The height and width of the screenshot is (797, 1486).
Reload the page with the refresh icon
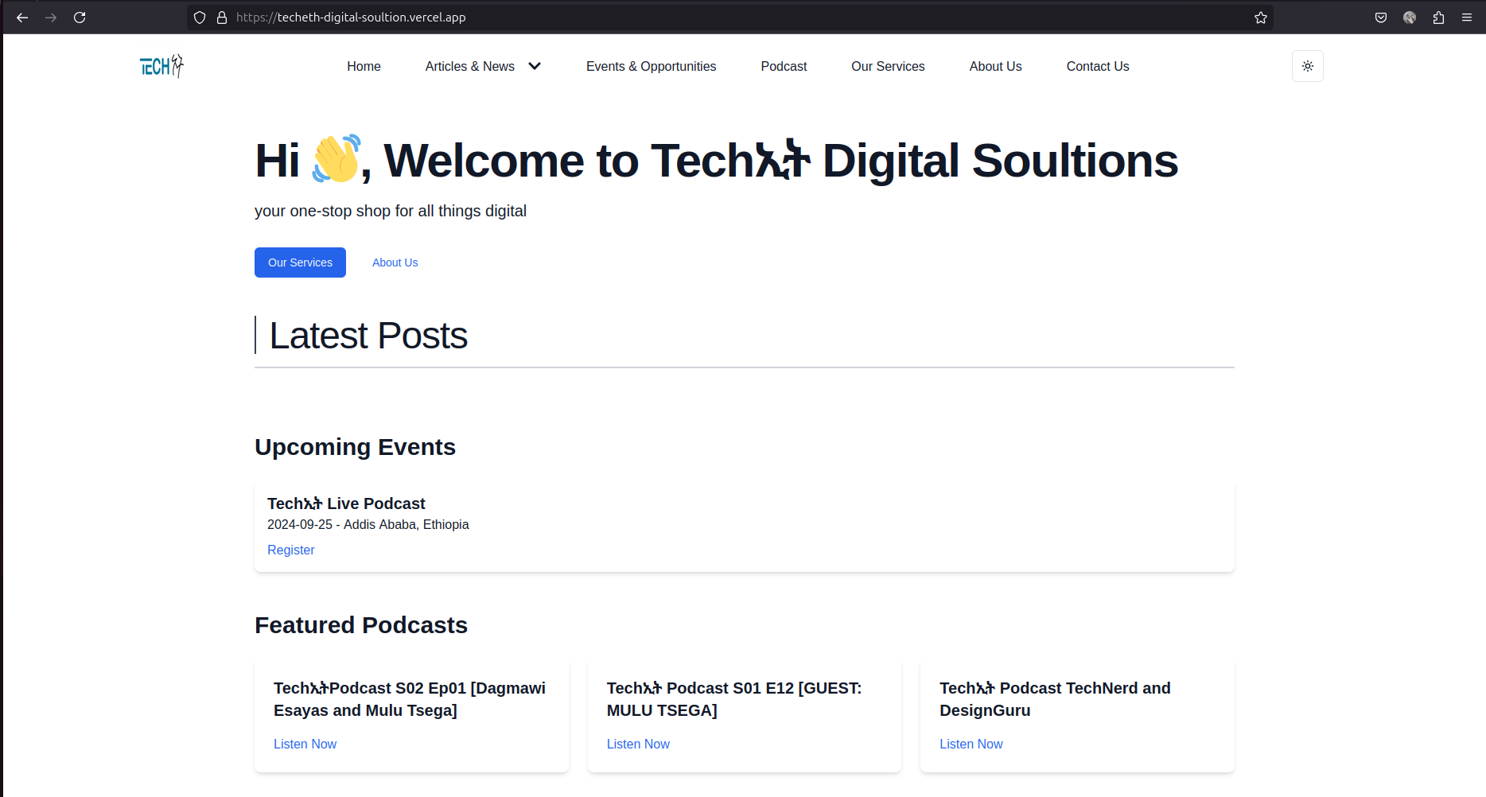click(80, 17)
